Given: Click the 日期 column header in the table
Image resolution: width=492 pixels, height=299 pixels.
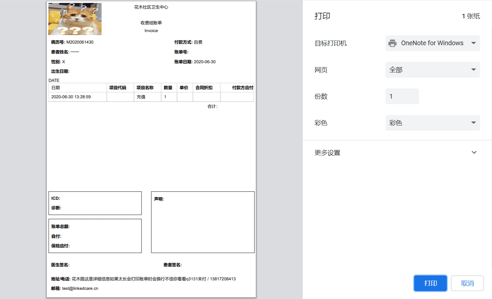Looking at the screenshot, I should pos(56,88).
